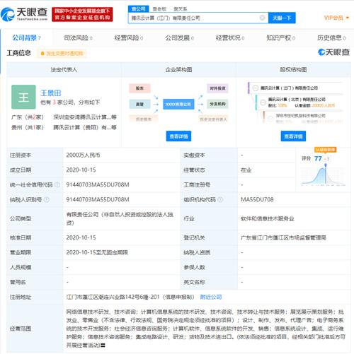Click the help icon beside 纳税人识别号
This screenshot has height=354, width=354.
(47, 199)
